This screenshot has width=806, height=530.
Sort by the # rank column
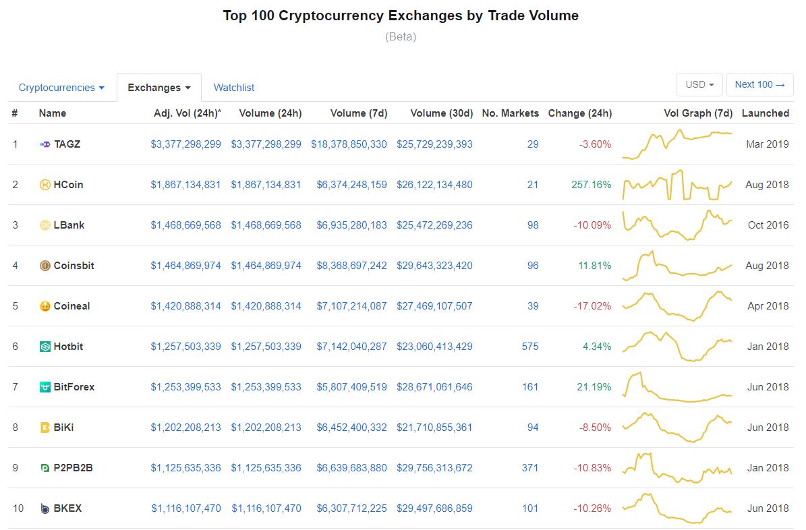click(x=15, y=113)
